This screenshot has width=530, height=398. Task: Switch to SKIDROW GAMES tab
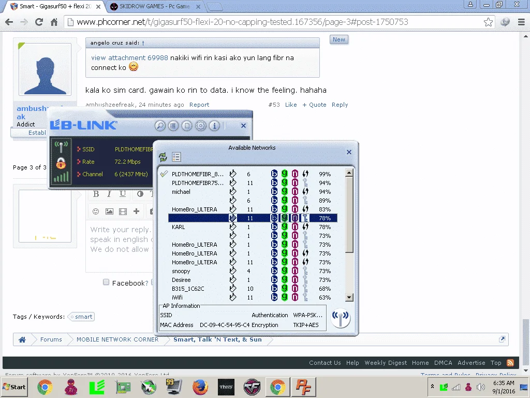(x=155, y=6)
